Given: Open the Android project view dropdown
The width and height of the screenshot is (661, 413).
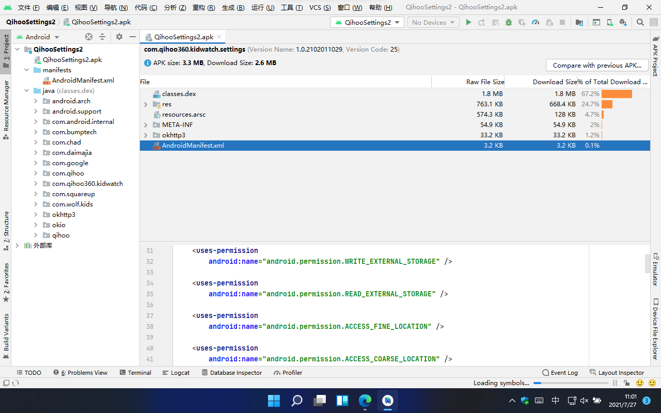Looking at the screenshot, I should pyautogui.click(x=38, y=37).
